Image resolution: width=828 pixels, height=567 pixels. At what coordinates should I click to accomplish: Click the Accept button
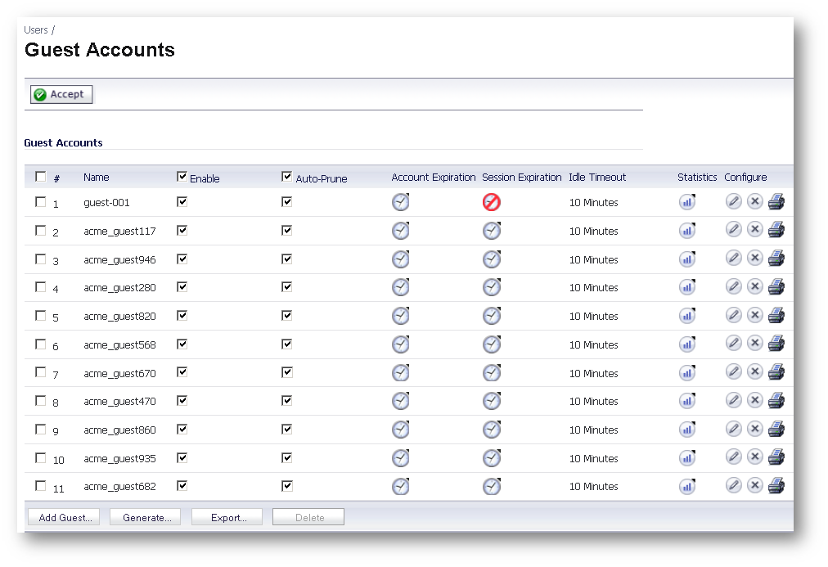click(61, 95)
